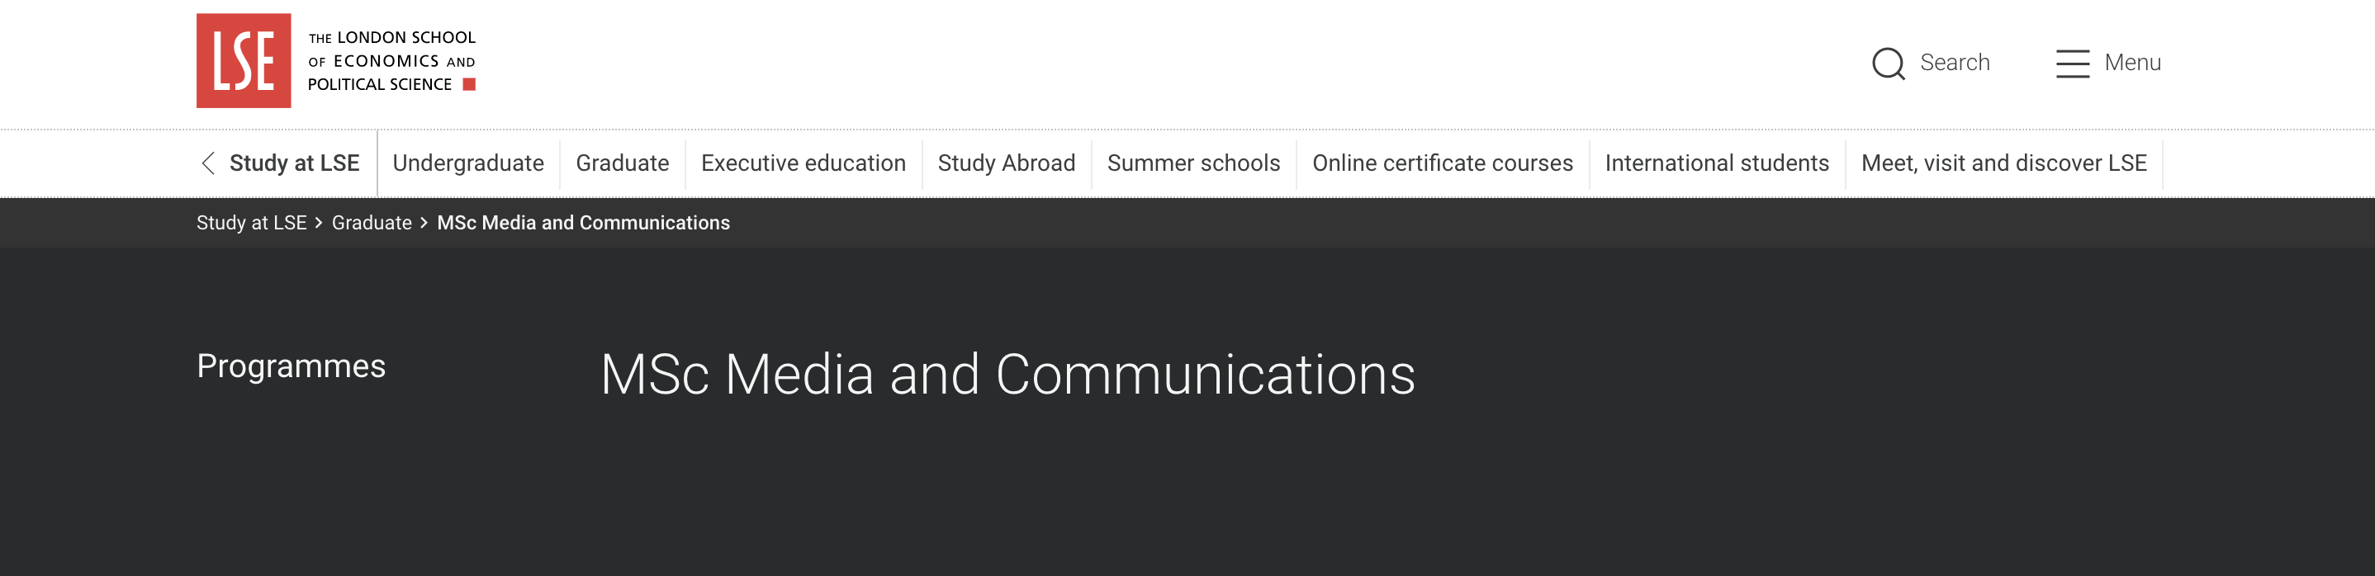Go to Executive education

tap(803, 163)
